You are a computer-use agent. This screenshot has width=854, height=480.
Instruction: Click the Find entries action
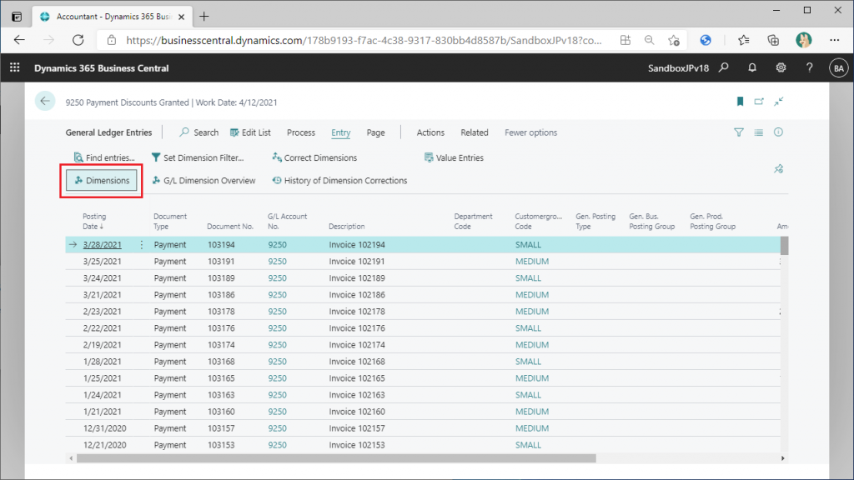tap(104, 157)
